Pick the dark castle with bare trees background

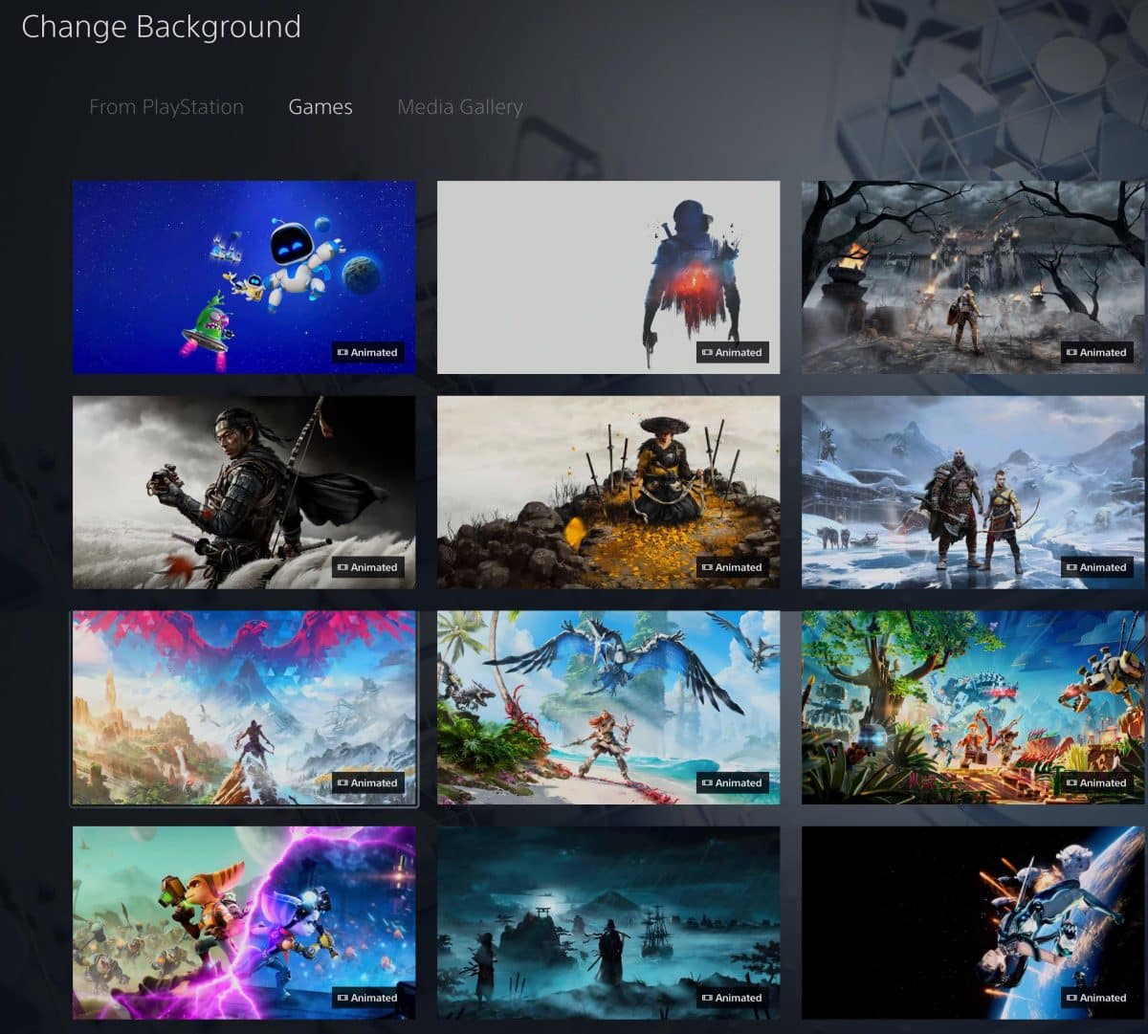[x=973, y=277]
